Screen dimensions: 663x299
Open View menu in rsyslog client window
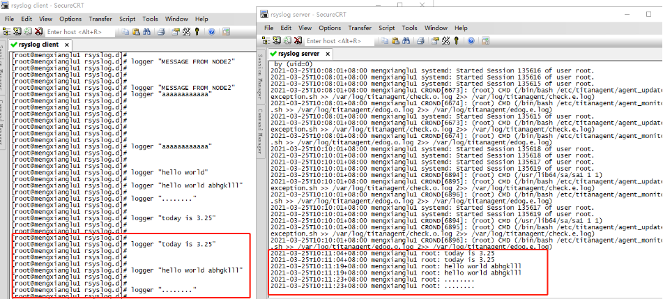46,19
